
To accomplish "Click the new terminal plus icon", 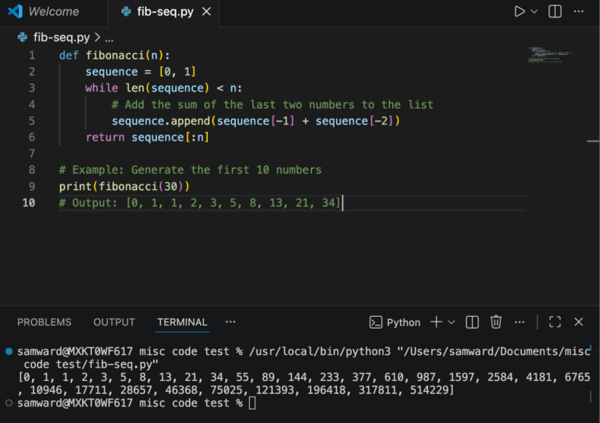I will (436, 322).
